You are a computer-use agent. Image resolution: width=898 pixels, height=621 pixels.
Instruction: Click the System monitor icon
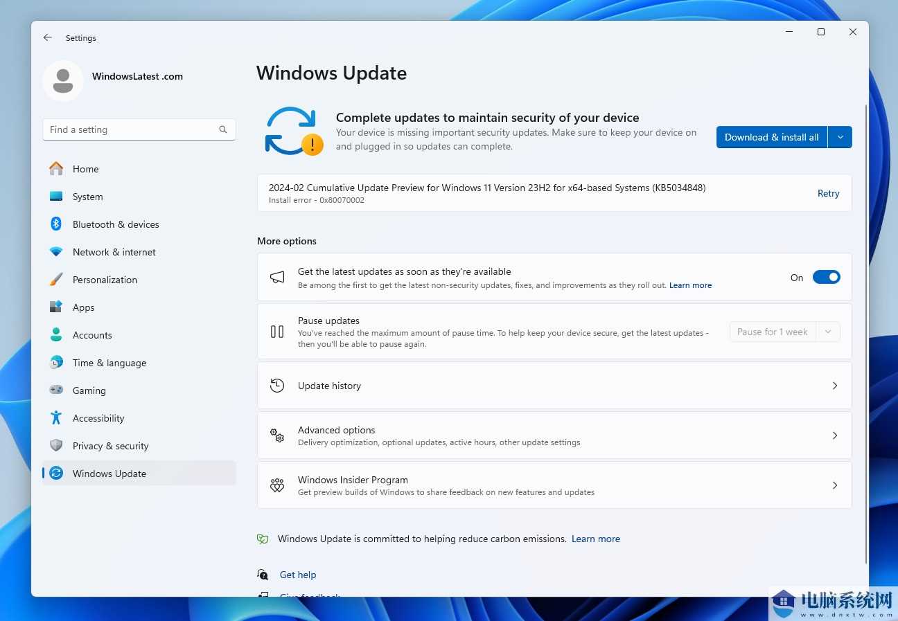click(56, 197)
